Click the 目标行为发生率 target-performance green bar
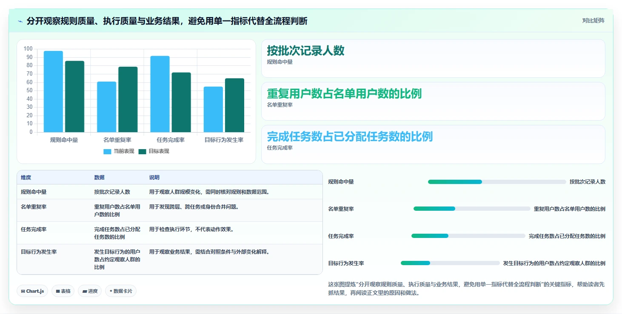The width and height of the screenshot is (622, 314). click(234, 105)
